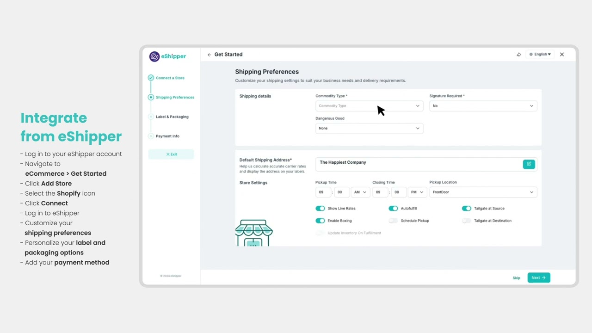Viewport: 592px width, 333px height.
Task: Toggle the Autofulfill switch
Action: pos(393,209)
